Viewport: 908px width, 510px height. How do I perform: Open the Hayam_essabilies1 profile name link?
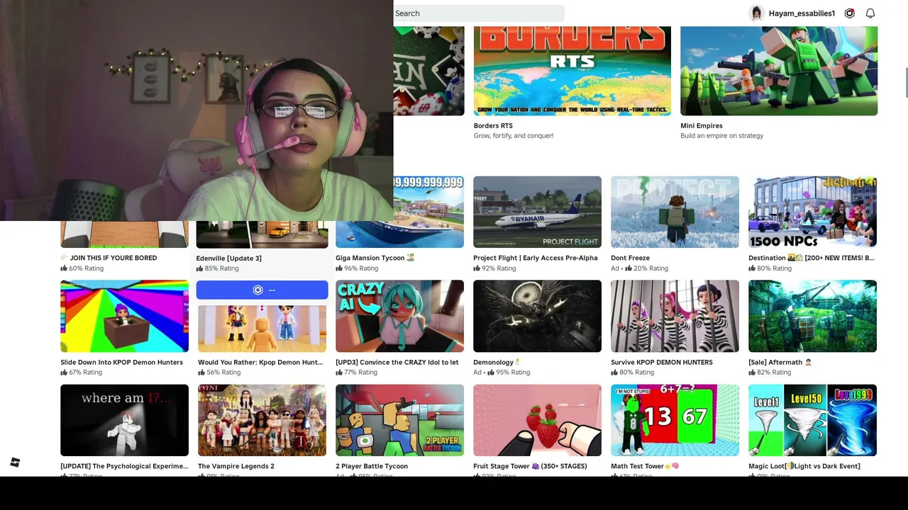802,13
